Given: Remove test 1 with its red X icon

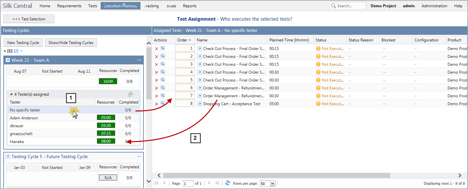Looking at the screenshot, I should (157, 49).
